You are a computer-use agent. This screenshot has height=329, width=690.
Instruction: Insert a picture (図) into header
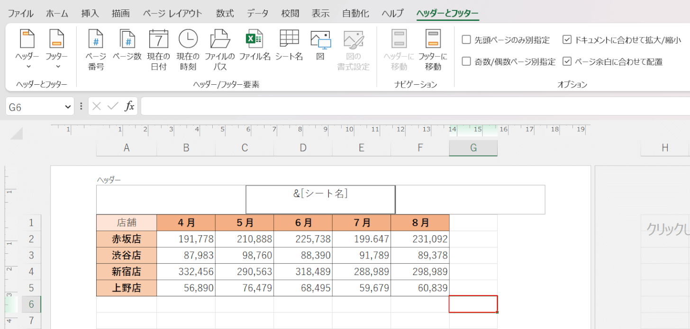(x=320, y=45)
